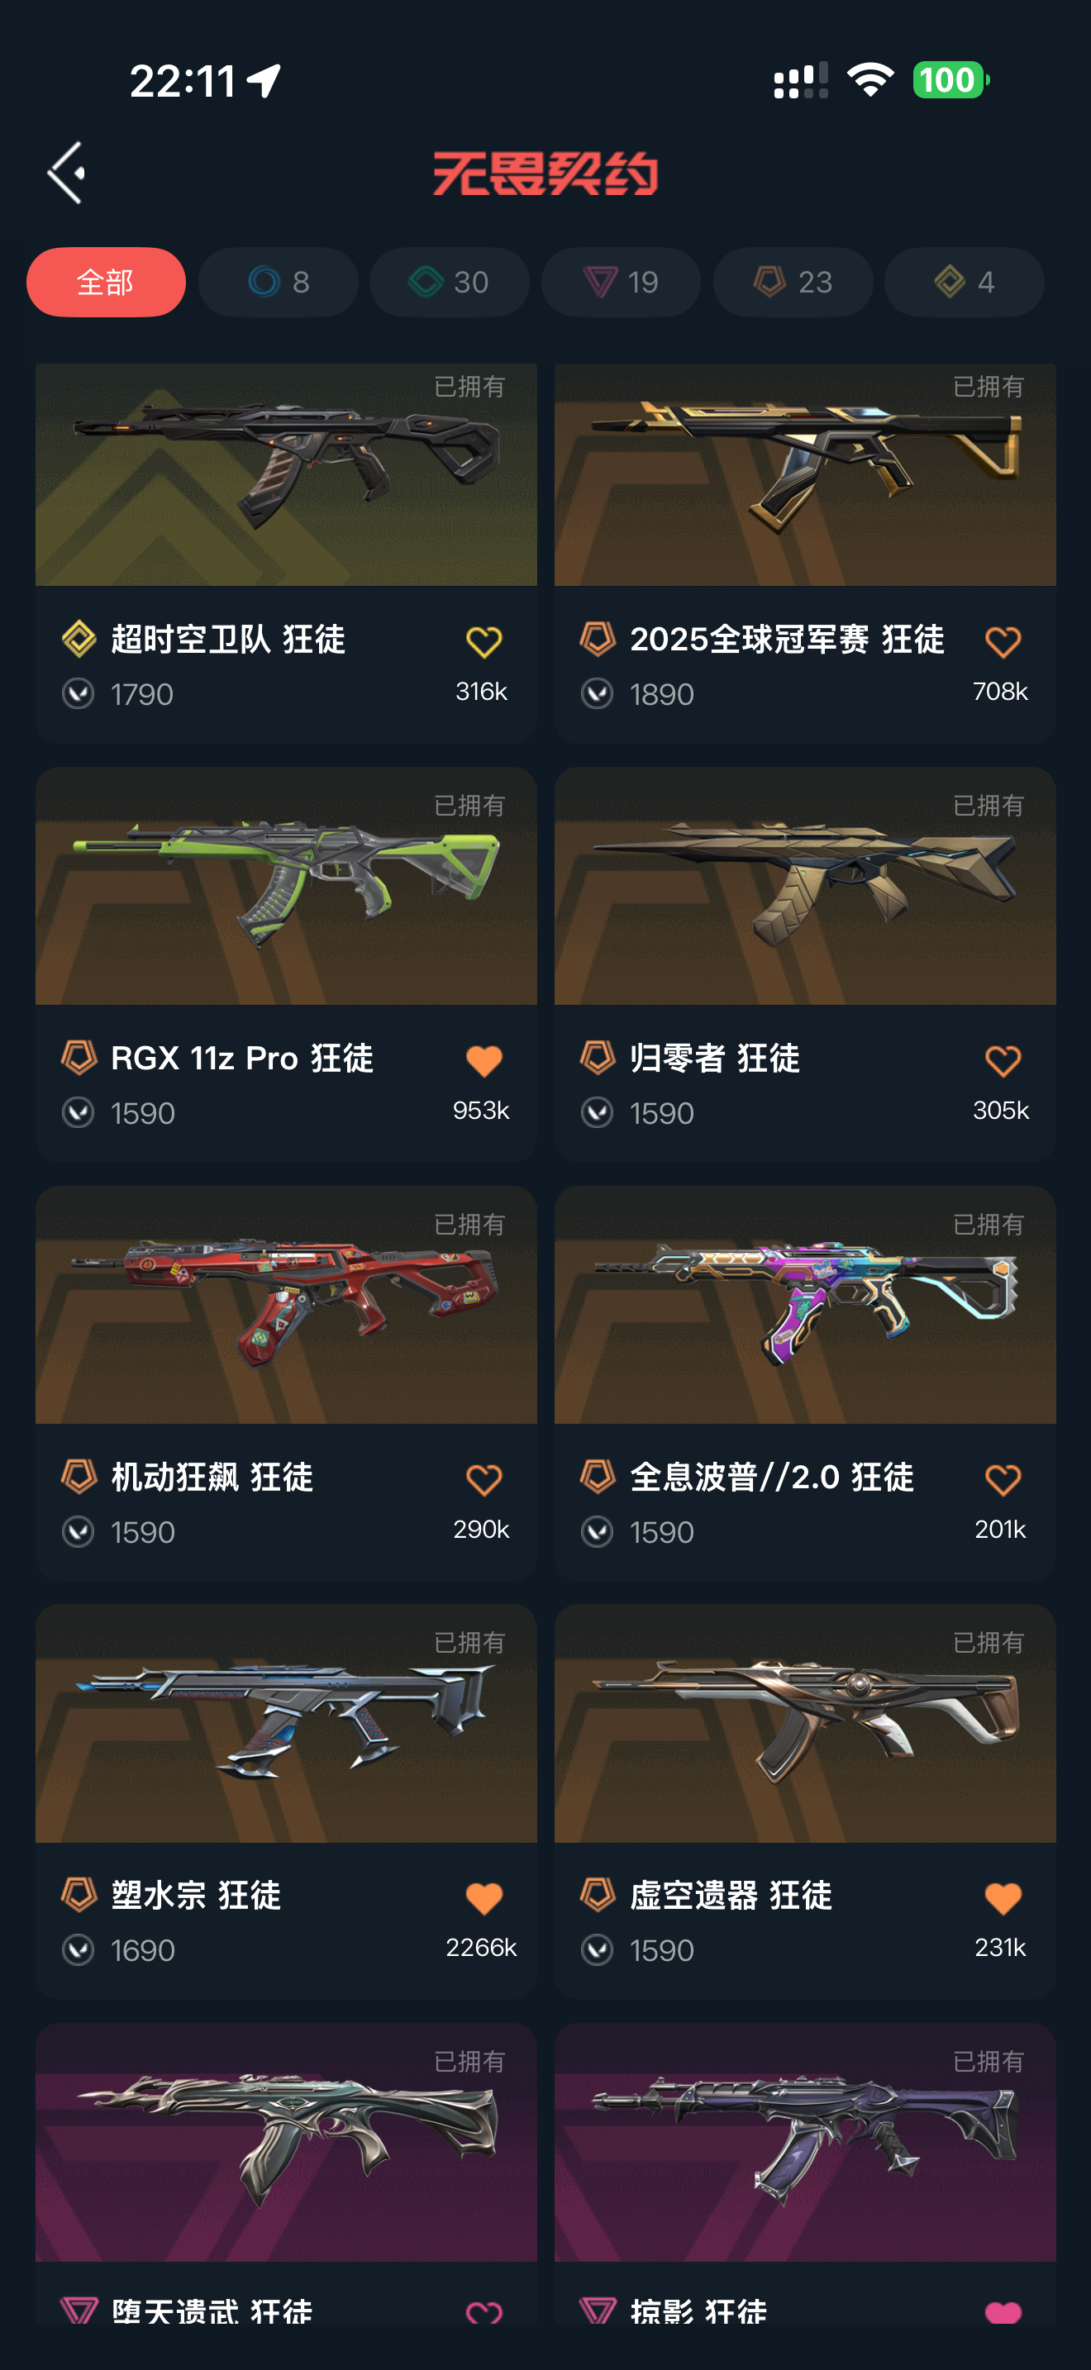Tap the back arrow icon

point(66,172)
